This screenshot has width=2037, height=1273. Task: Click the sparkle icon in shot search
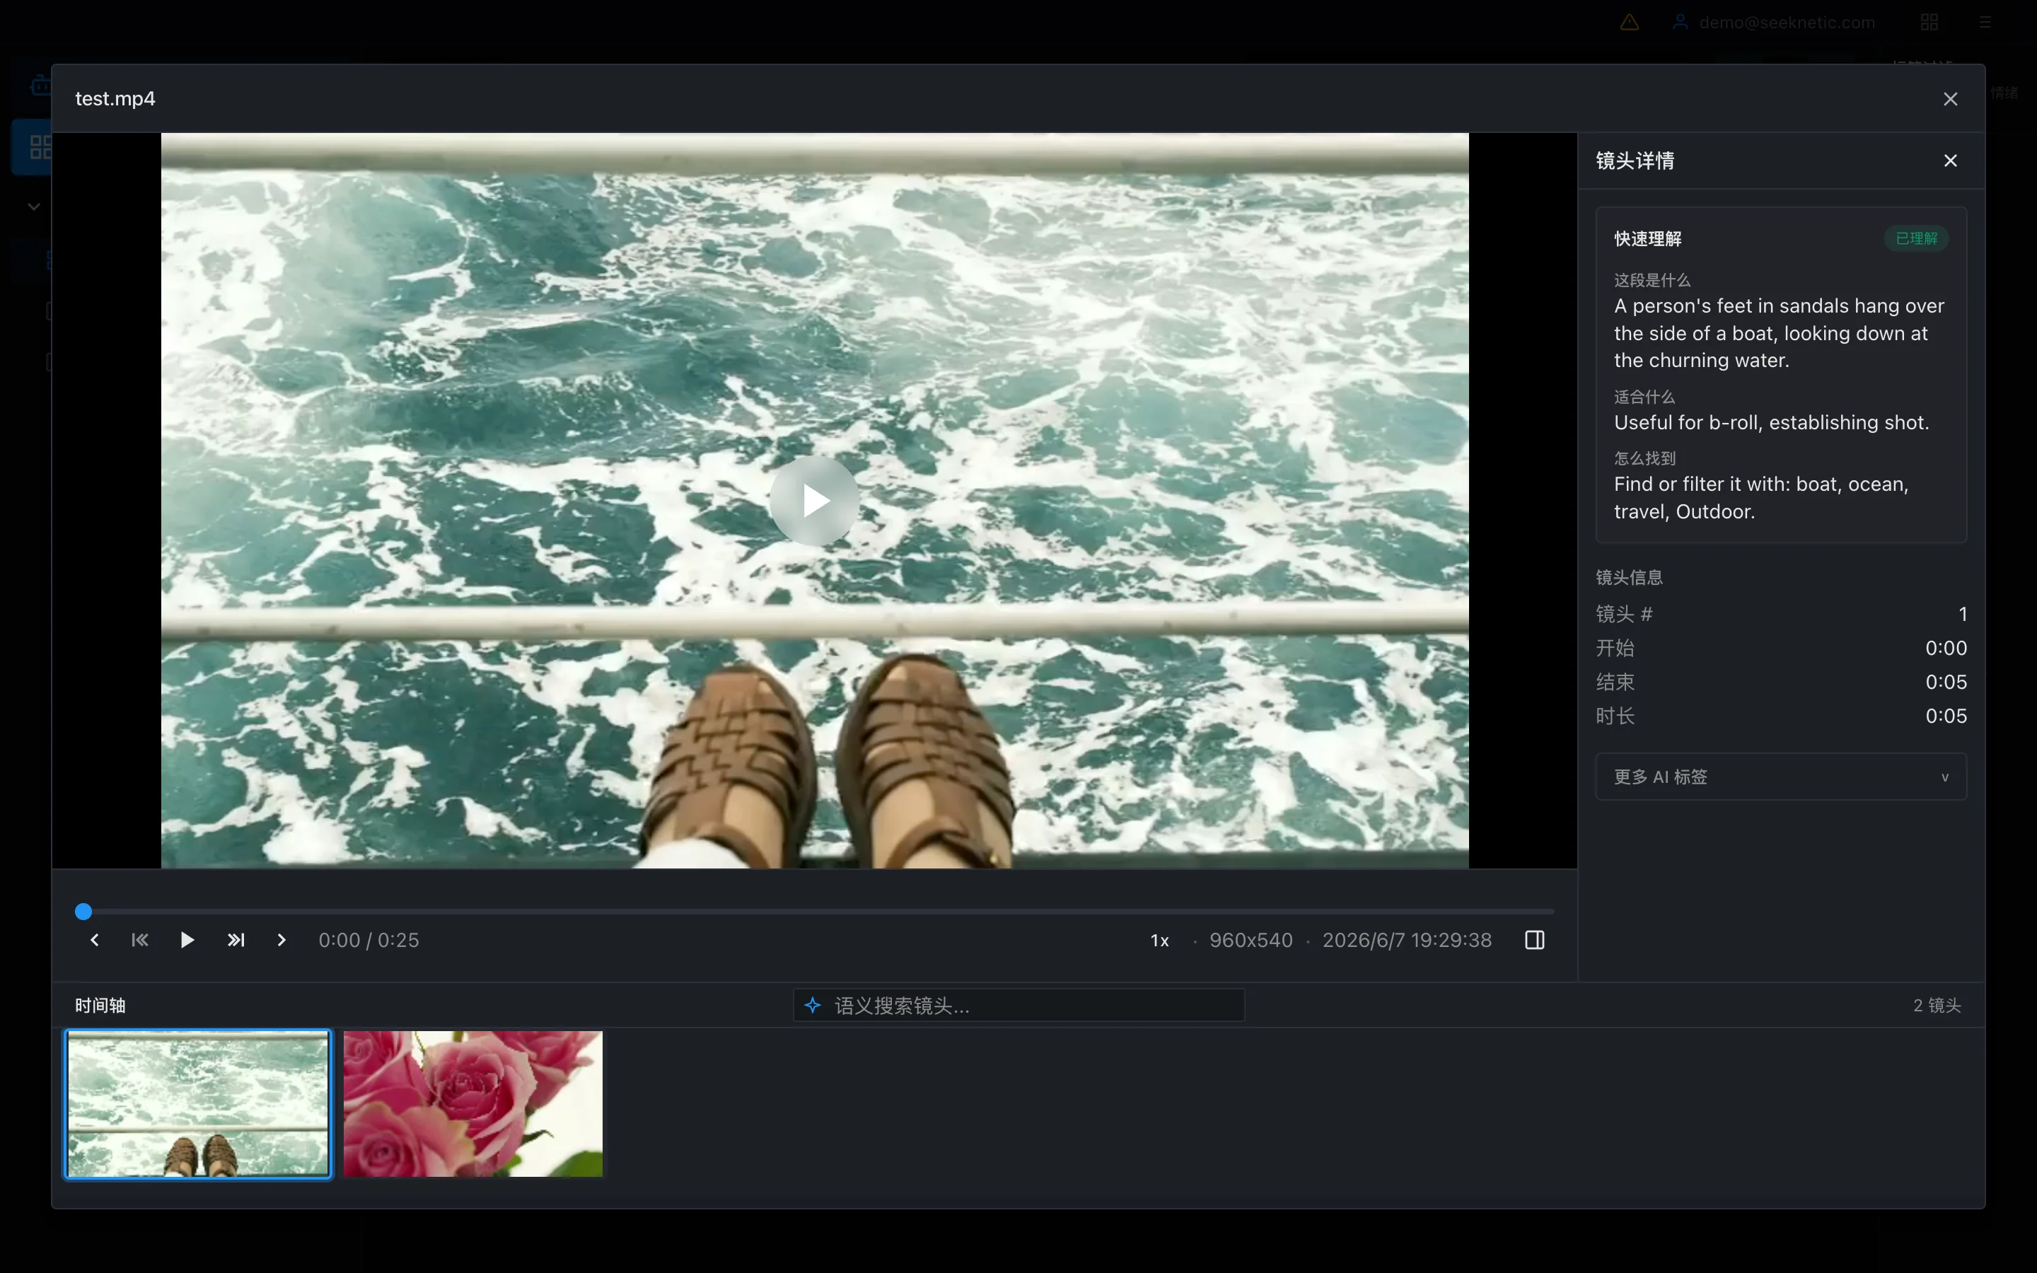tap(812, 1005)
